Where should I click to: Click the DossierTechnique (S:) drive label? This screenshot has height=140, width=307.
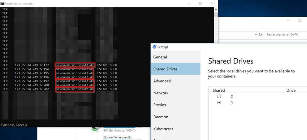(117, 137)
